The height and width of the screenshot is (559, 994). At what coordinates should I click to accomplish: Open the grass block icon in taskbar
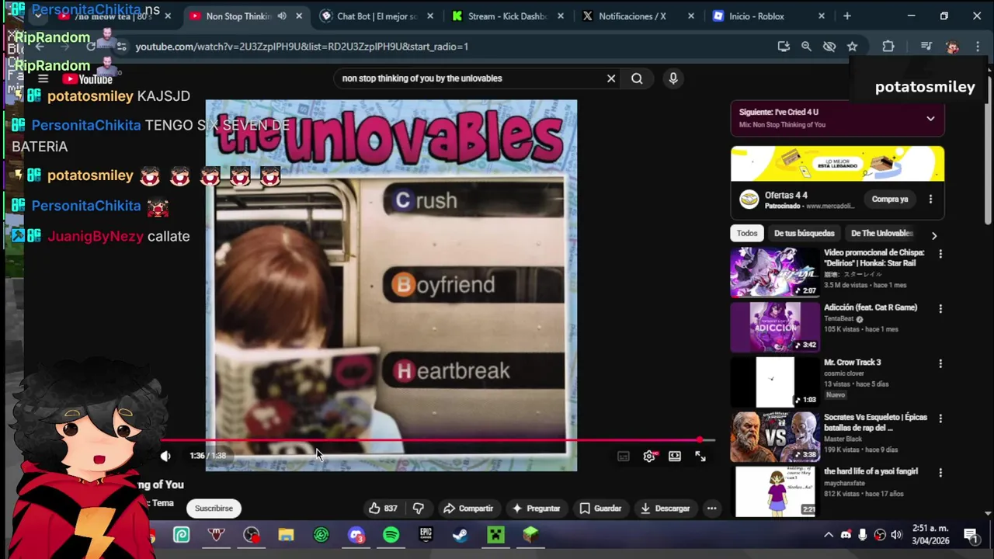coord(530,535)
